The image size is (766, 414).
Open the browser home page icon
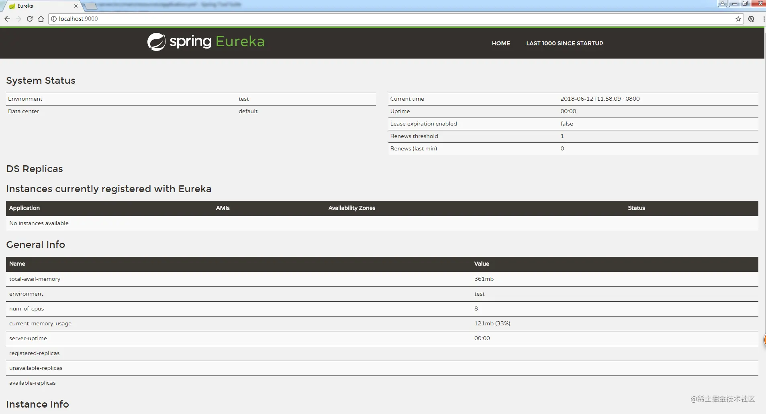pyautogui.click(x=41, y=19)
